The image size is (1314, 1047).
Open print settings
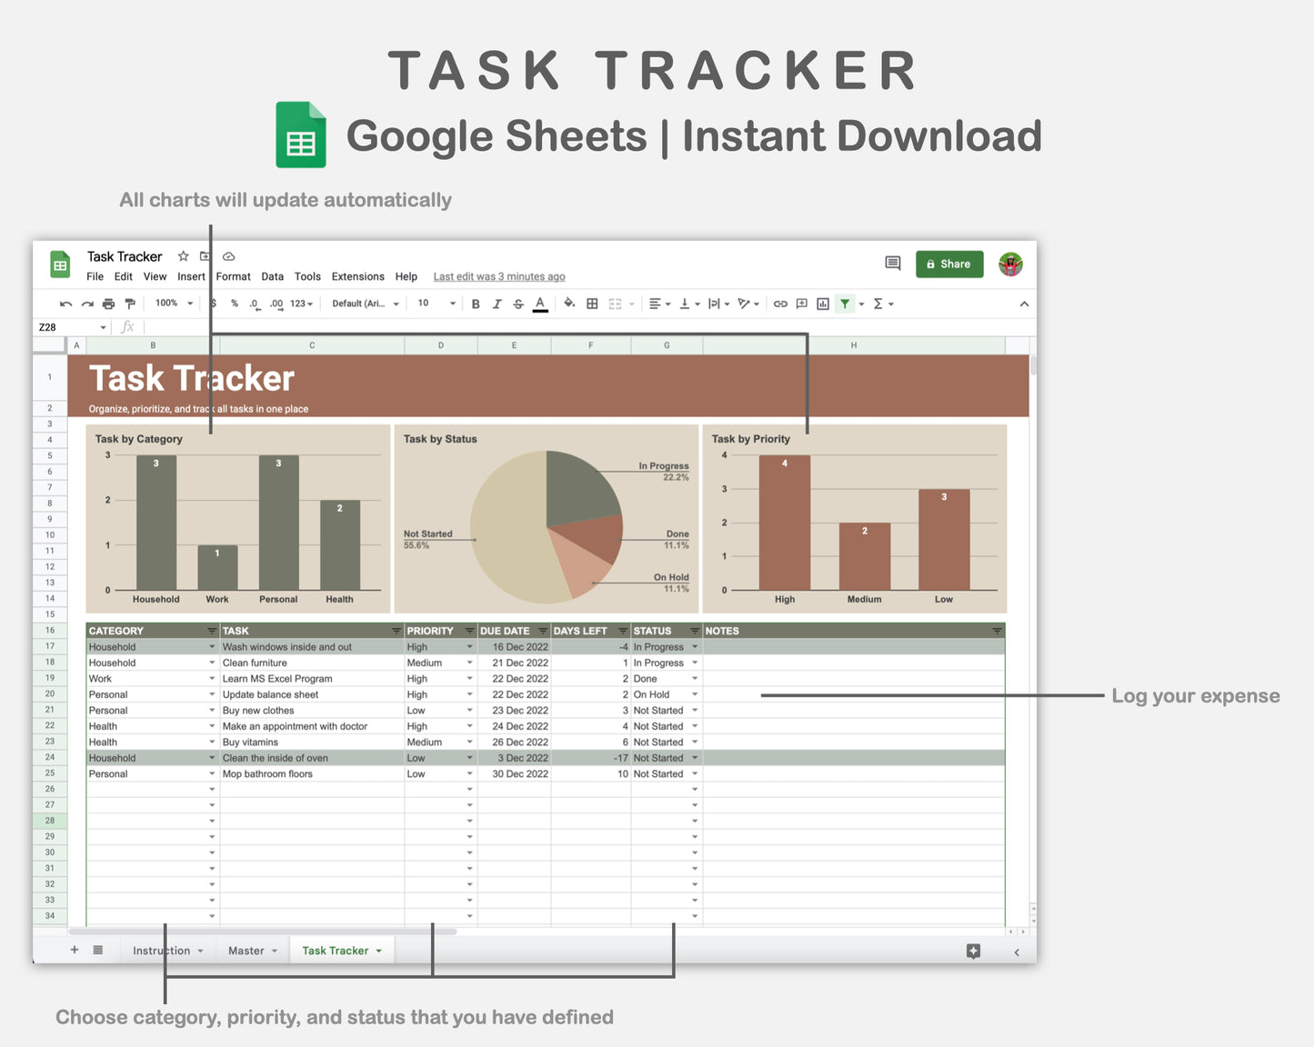(108, 304)
